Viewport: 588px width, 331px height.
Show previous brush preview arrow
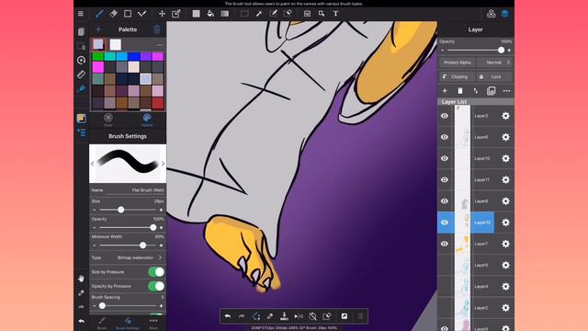92,164
